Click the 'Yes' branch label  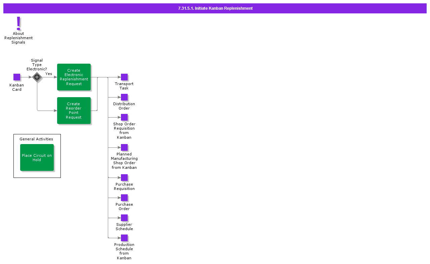[49, 74]
